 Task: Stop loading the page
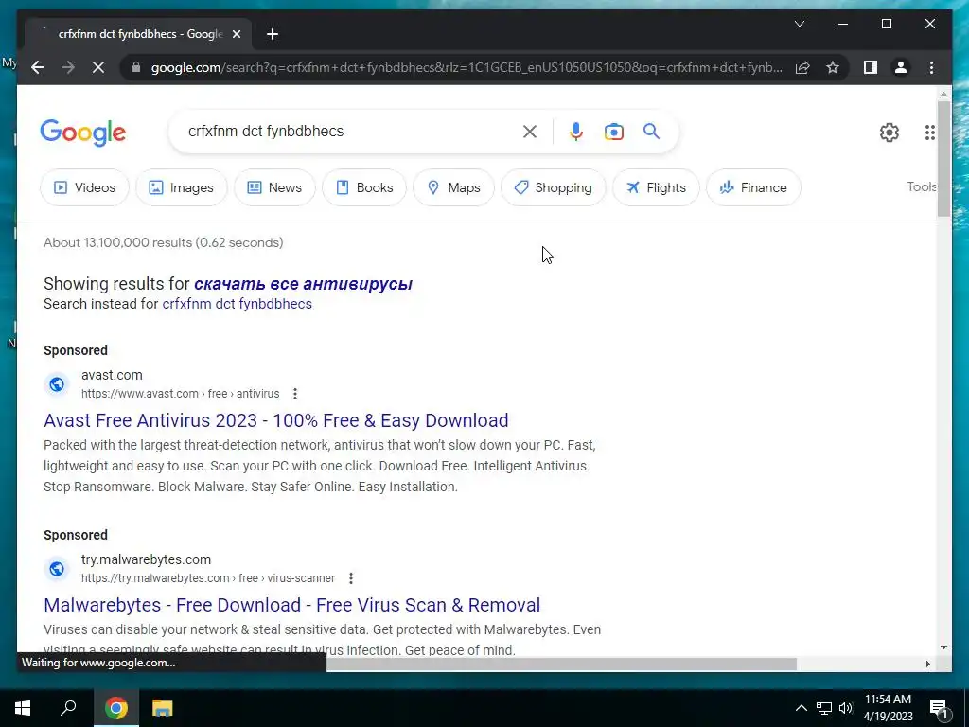[x=98, y=67]
